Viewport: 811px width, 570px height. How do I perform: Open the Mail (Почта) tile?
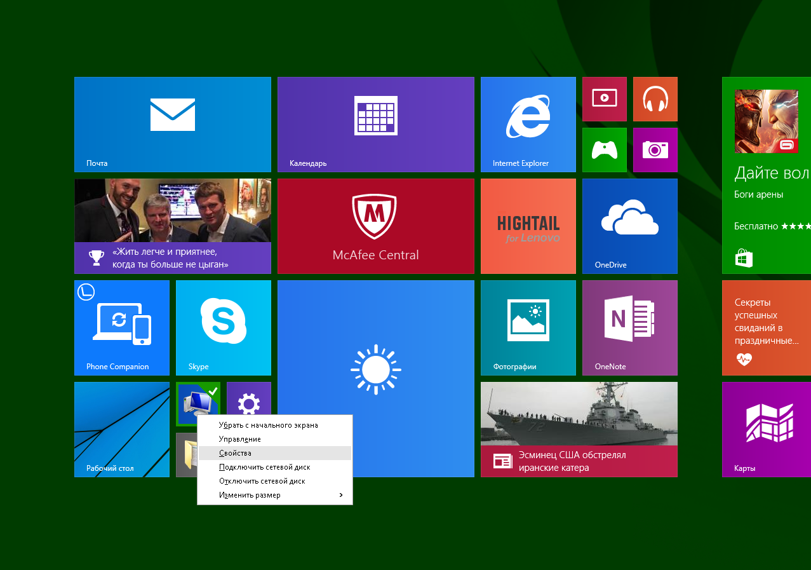point(173,125)
